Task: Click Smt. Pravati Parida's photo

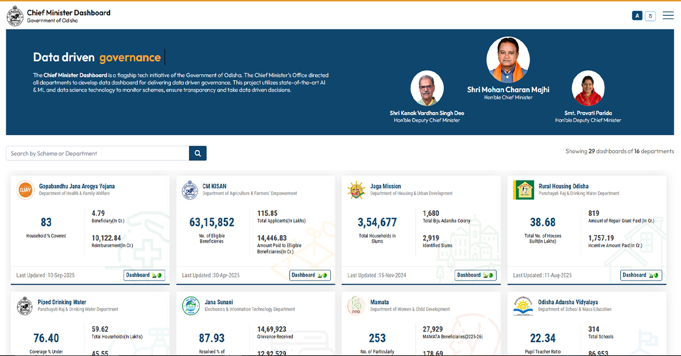Action: point(588,88)
